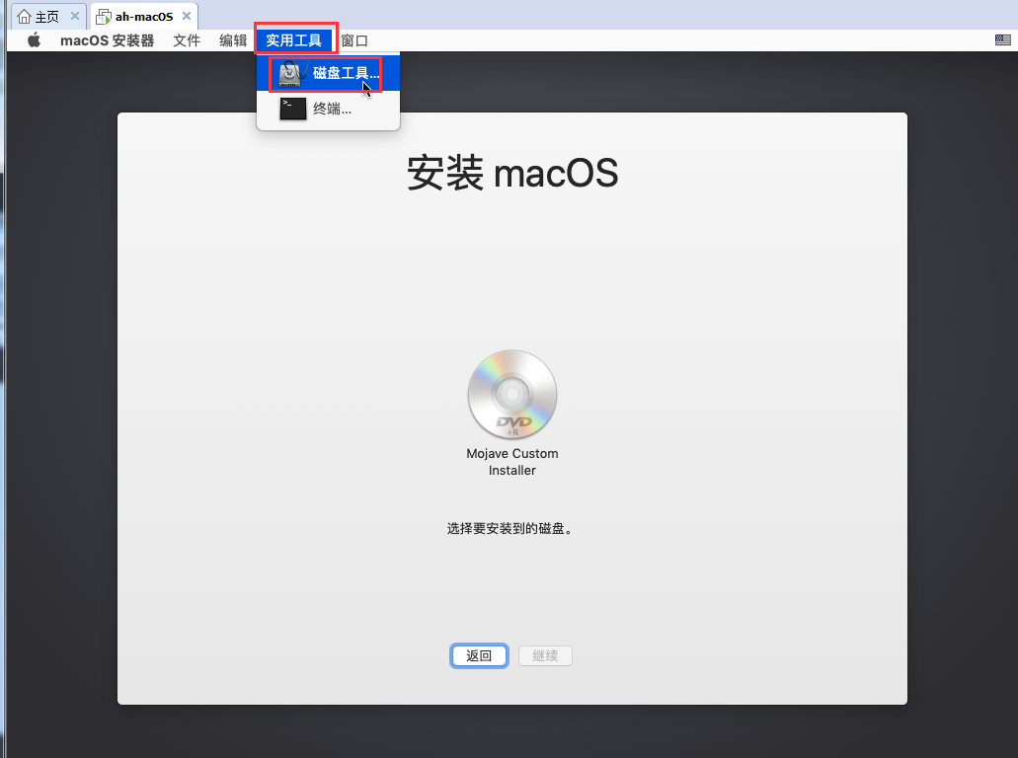
Task: Close the ah-macOS tab with its X
Action: [186, 17]
